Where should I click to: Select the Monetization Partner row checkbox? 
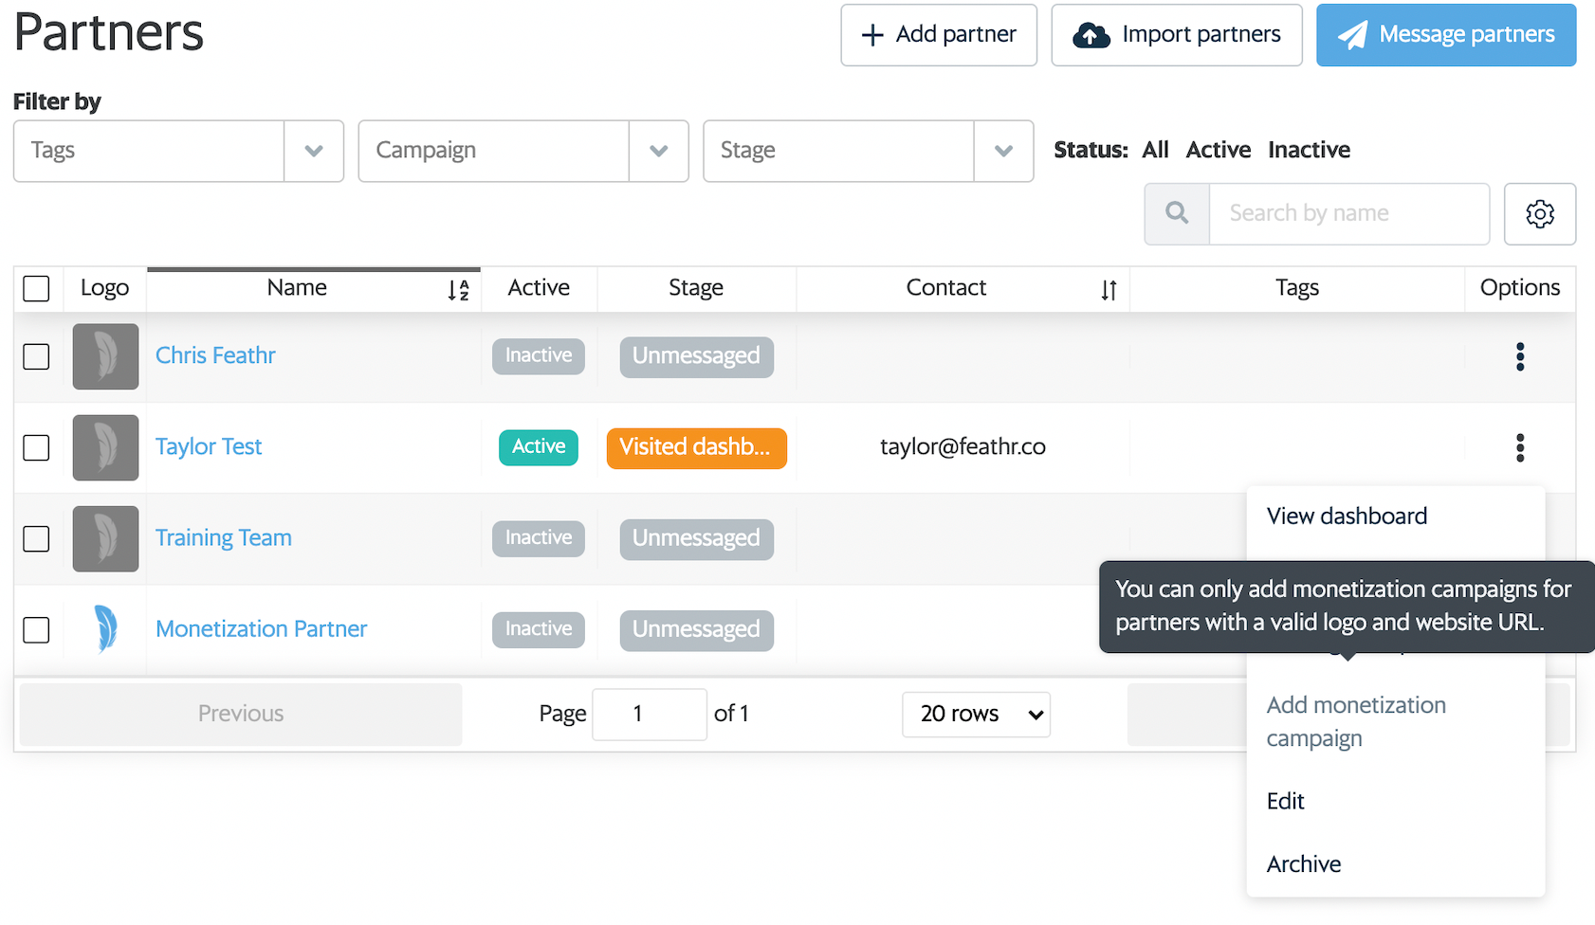(x=36, y=629)
